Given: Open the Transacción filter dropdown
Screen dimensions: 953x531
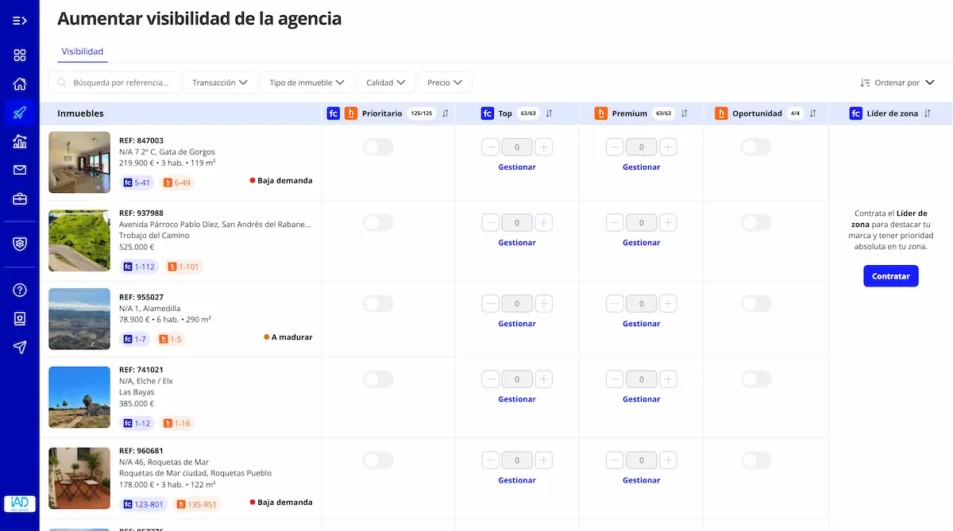Looking at the screenshot, I should point(221,83).
